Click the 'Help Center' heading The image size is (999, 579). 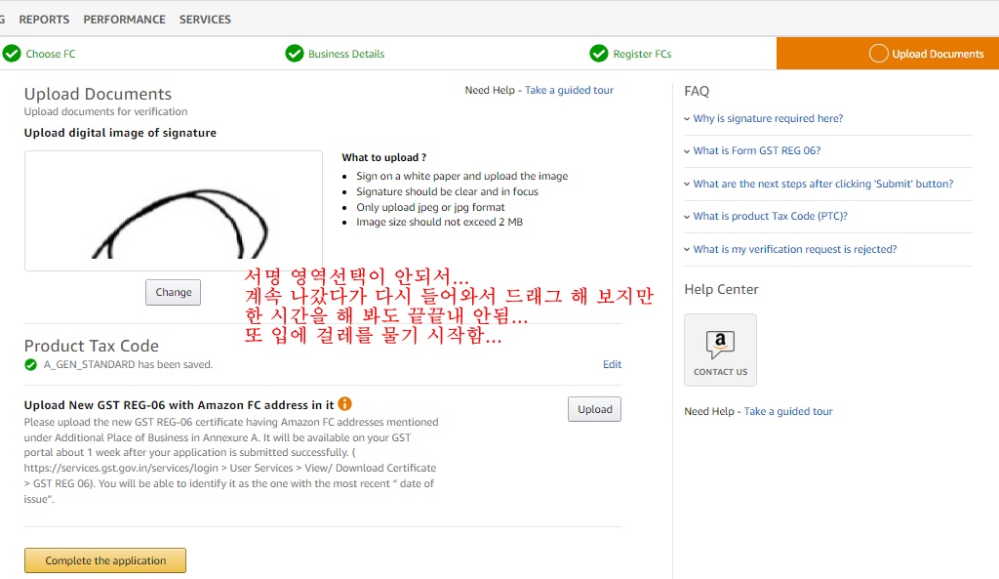coord(721,289)
